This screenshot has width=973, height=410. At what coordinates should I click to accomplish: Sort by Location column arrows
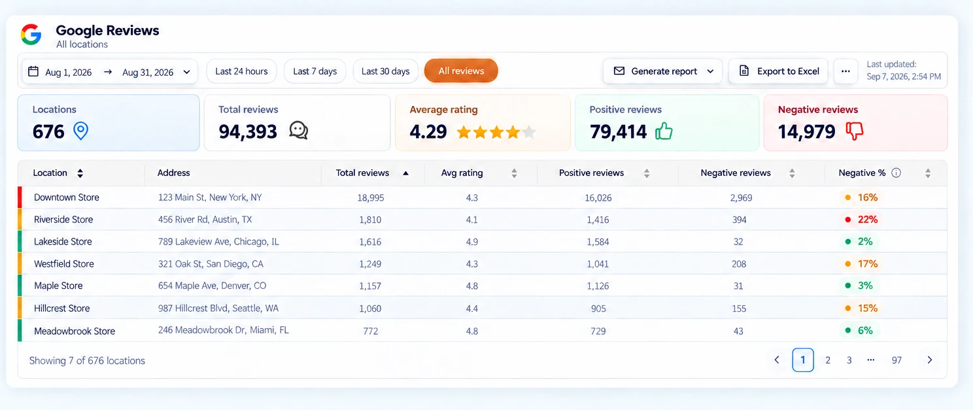pos(80,173)
